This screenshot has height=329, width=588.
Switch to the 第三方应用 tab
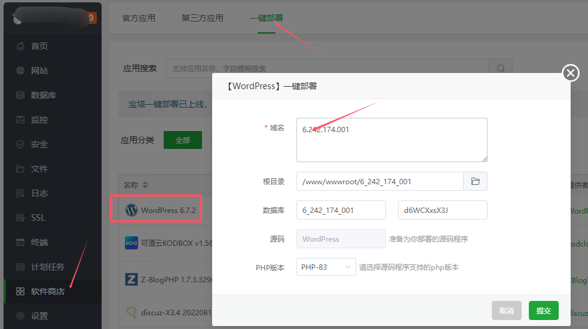pos(203,18)
